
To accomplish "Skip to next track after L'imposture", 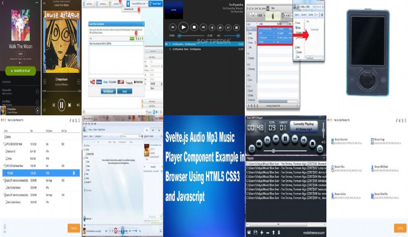I will pos(70,105).
